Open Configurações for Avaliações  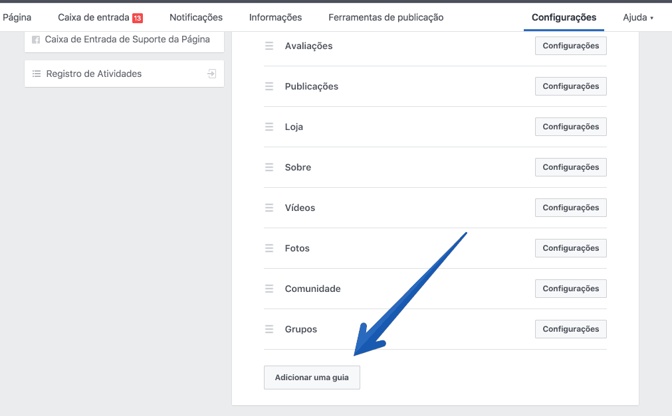click(x=571, y=46)
